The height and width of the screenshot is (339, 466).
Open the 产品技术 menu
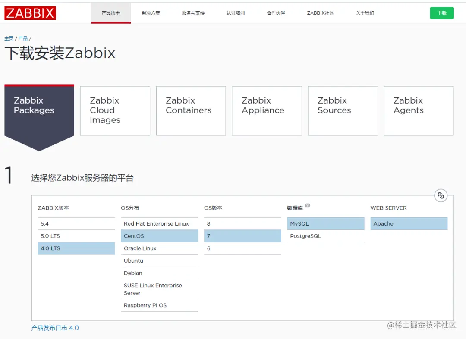111,13
